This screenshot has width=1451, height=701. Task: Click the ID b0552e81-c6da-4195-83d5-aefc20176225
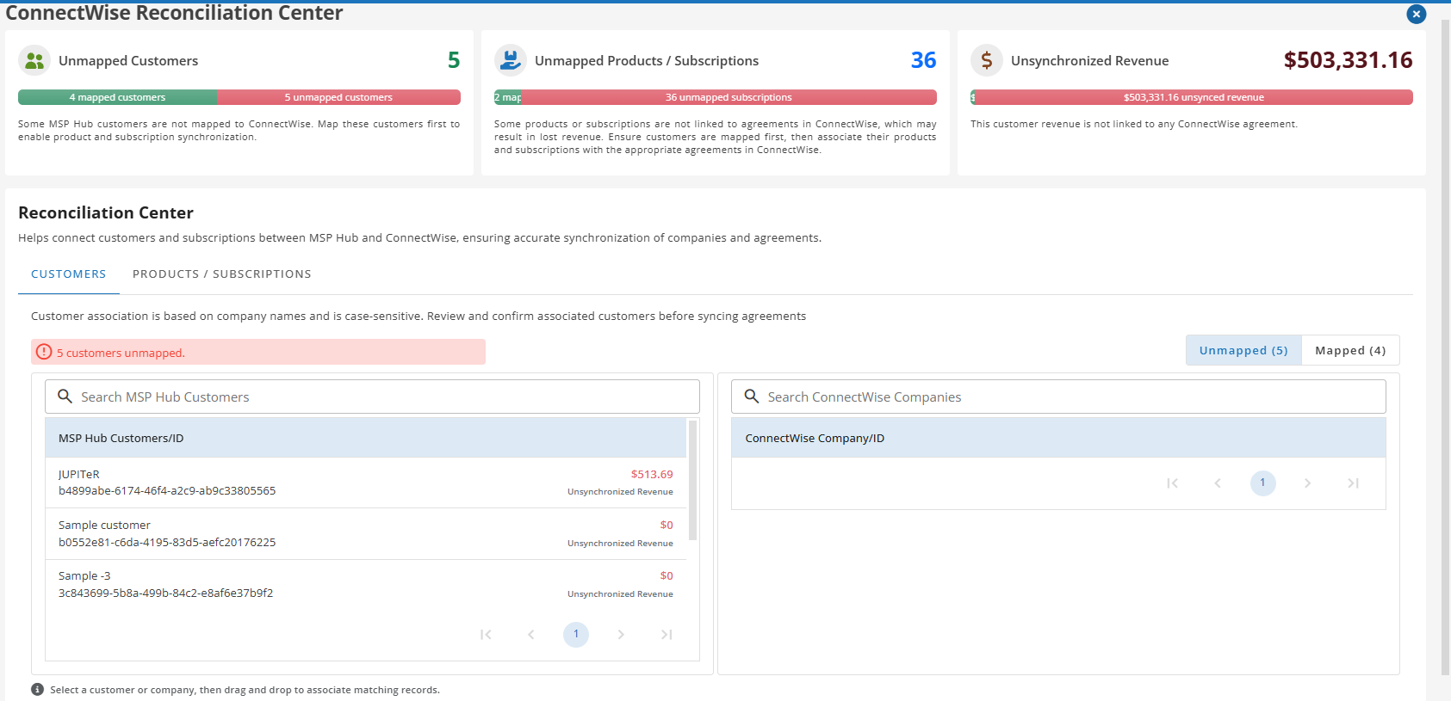167,543
